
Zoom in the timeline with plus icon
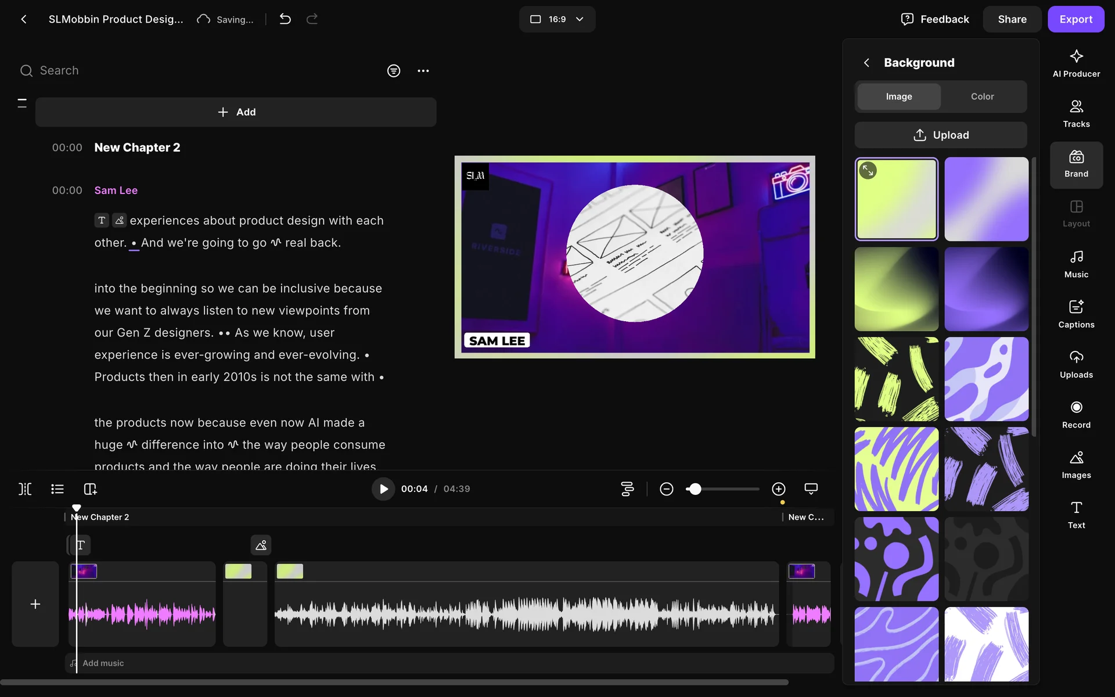778,489
